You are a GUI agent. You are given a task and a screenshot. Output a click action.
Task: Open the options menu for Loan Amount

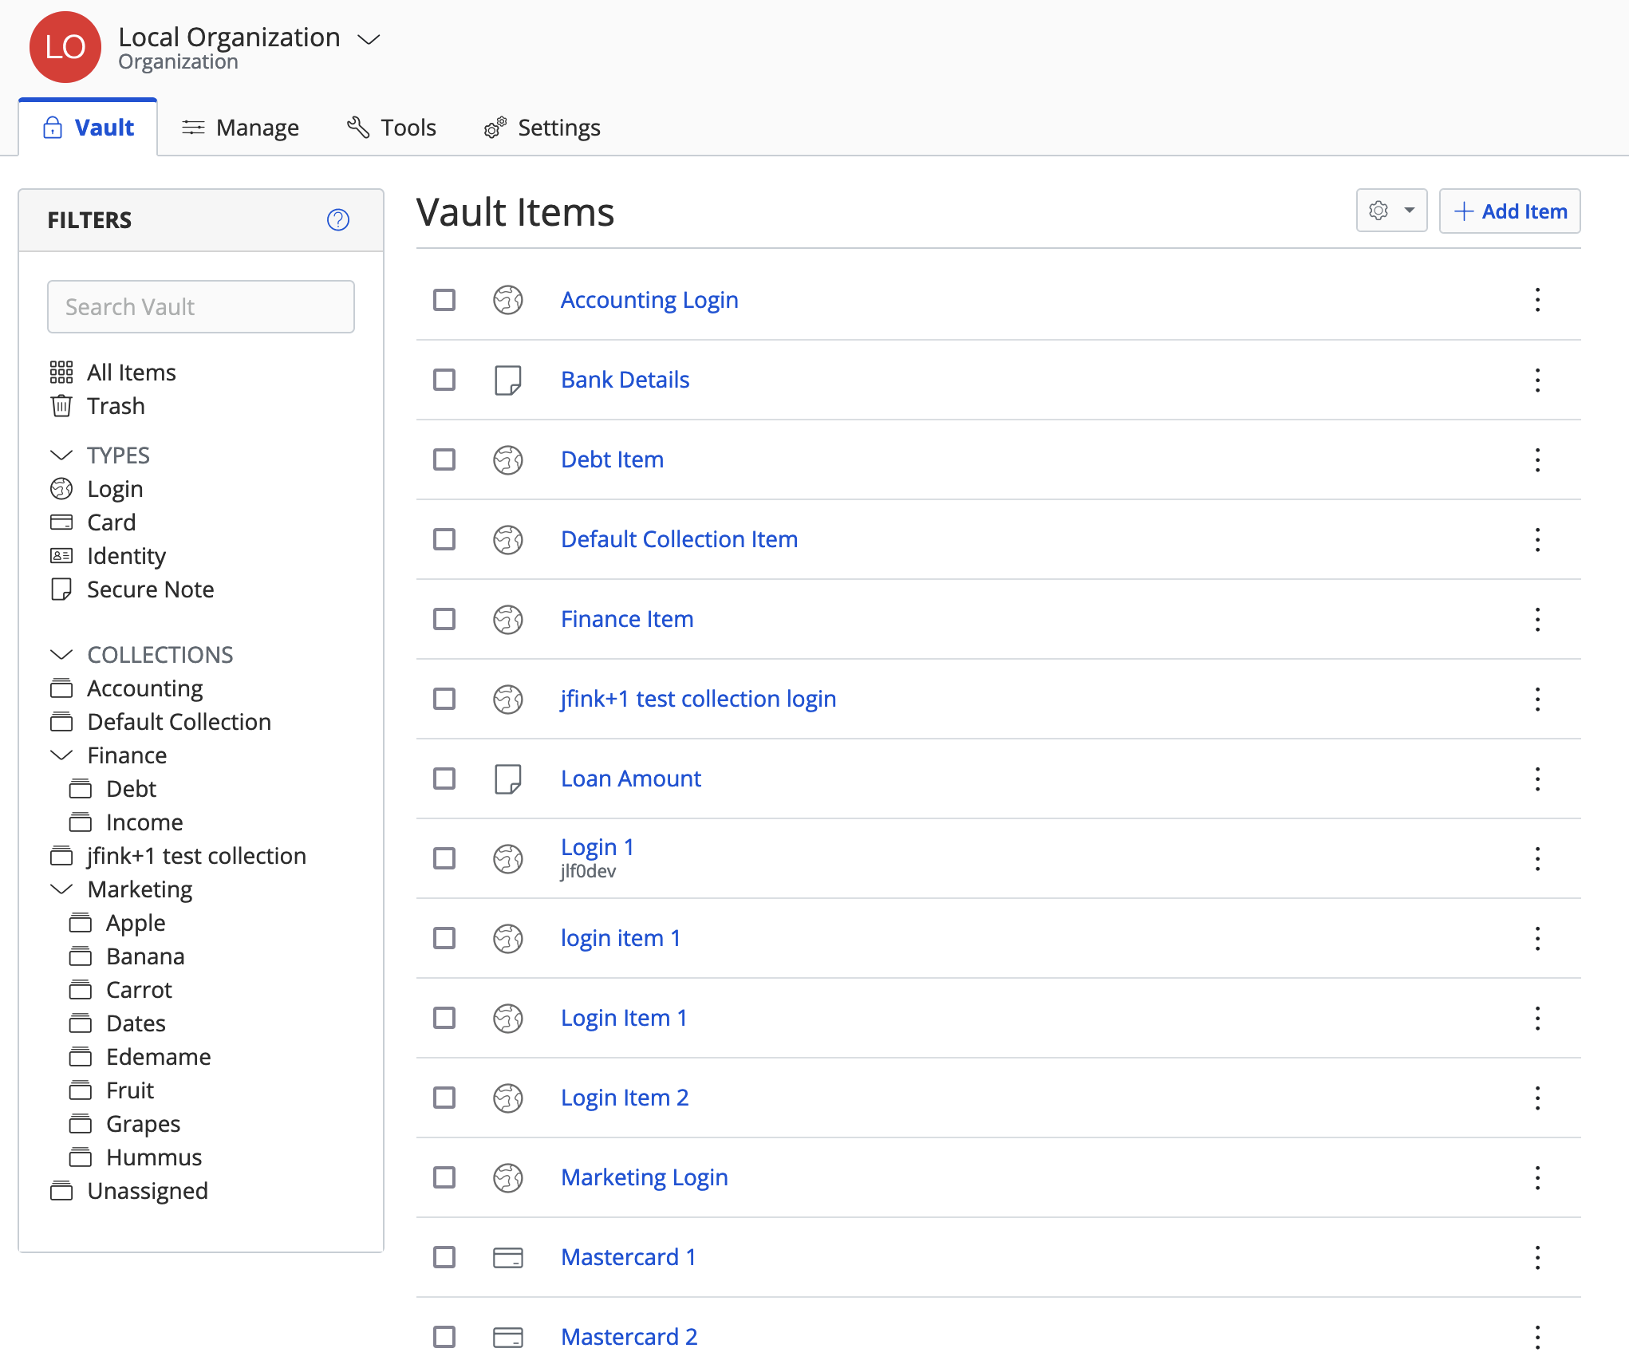pyautogui.click(x=1536, y=779)
